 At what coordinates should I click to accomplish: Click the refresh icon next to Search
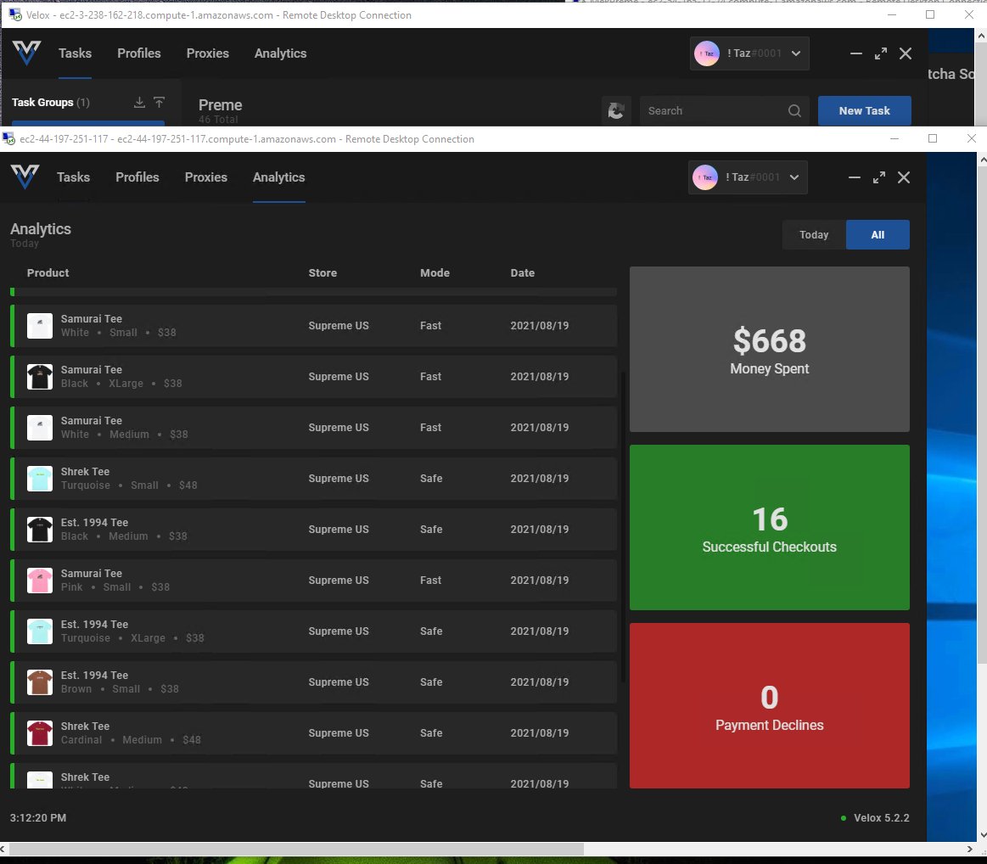(x=616, y=110)
